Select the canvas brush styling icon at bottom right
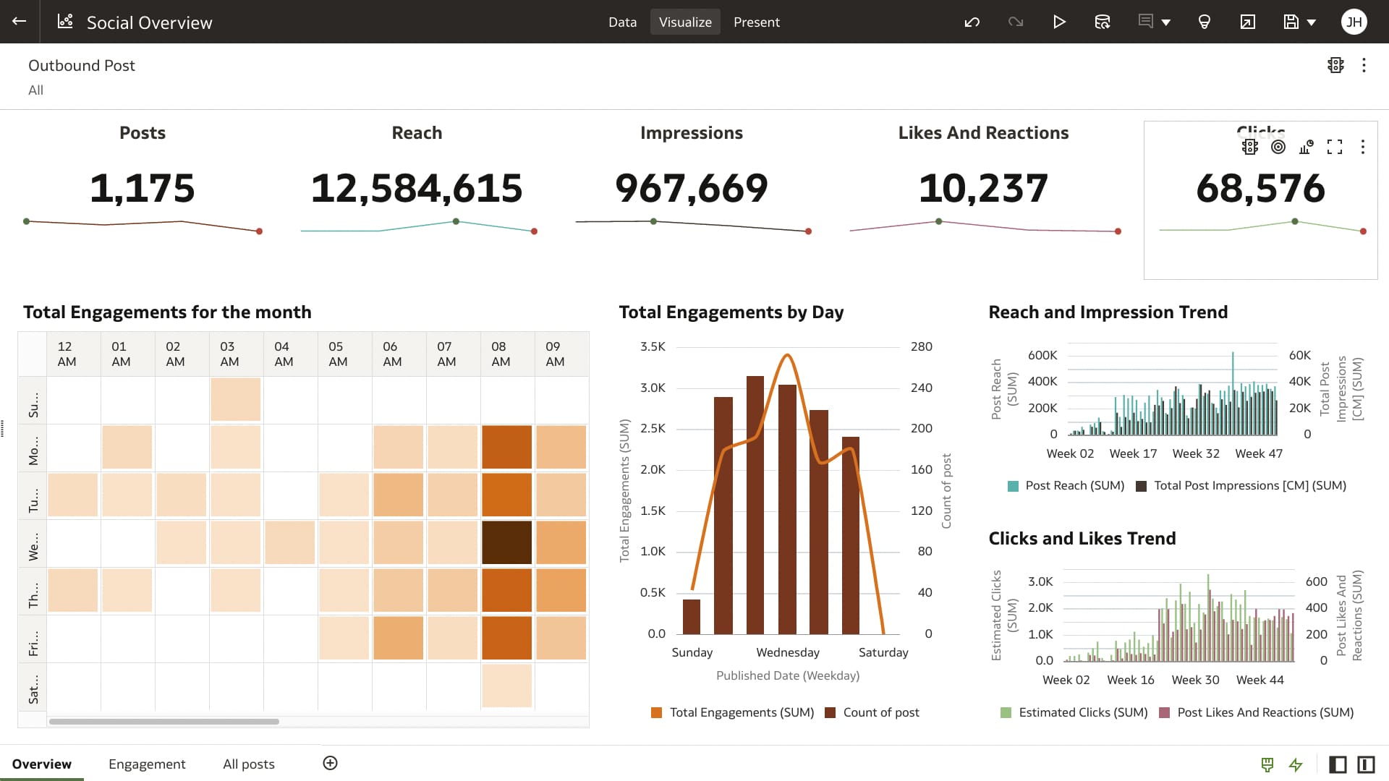Viewport: 1389px width, 781px height. [1267, 764]
